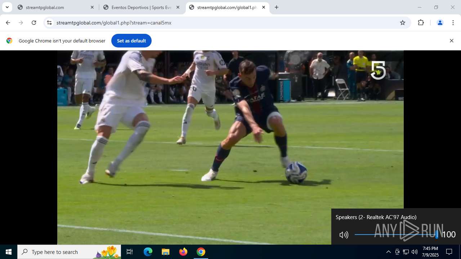Viewport: 461px width, 259px height.
Task: Open the network tray icon
Action: (x=406, y=252)
